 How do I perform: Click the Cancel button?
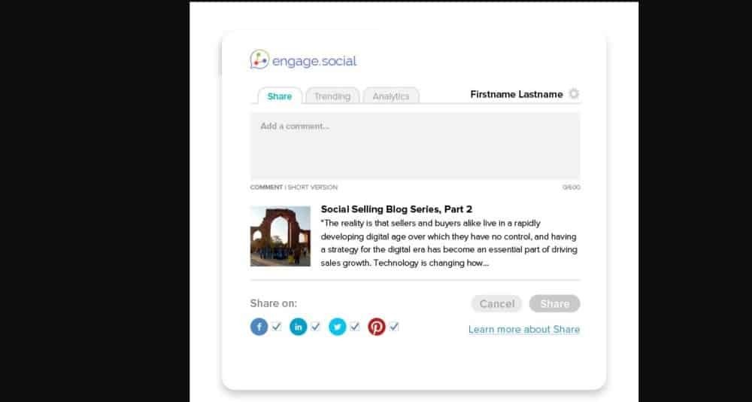496,303
